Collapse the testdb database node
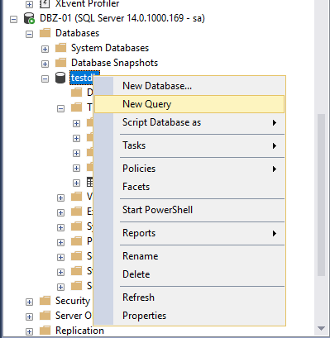330x338 pixels. point(45,79)
